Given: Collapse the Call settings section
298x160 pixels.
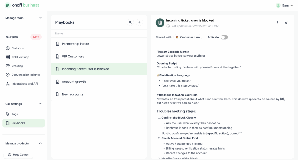Looking at the screenshot, I should pyautogui.click(x=40, y=104).
